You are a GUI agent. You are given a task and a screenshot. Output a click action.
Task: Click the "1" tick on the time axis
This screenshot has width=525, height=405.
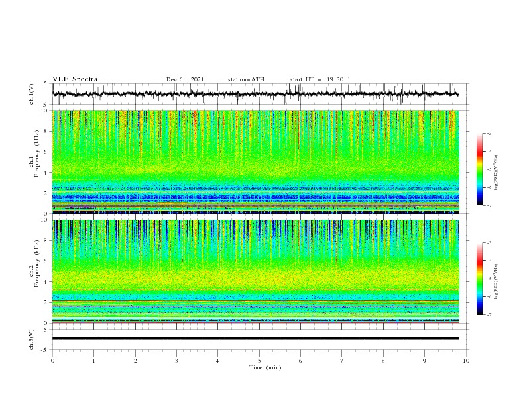93,361
